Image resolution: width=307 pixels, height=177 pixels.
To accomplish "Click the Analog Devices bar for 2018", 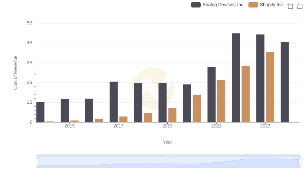I will [x=138, y=103].
